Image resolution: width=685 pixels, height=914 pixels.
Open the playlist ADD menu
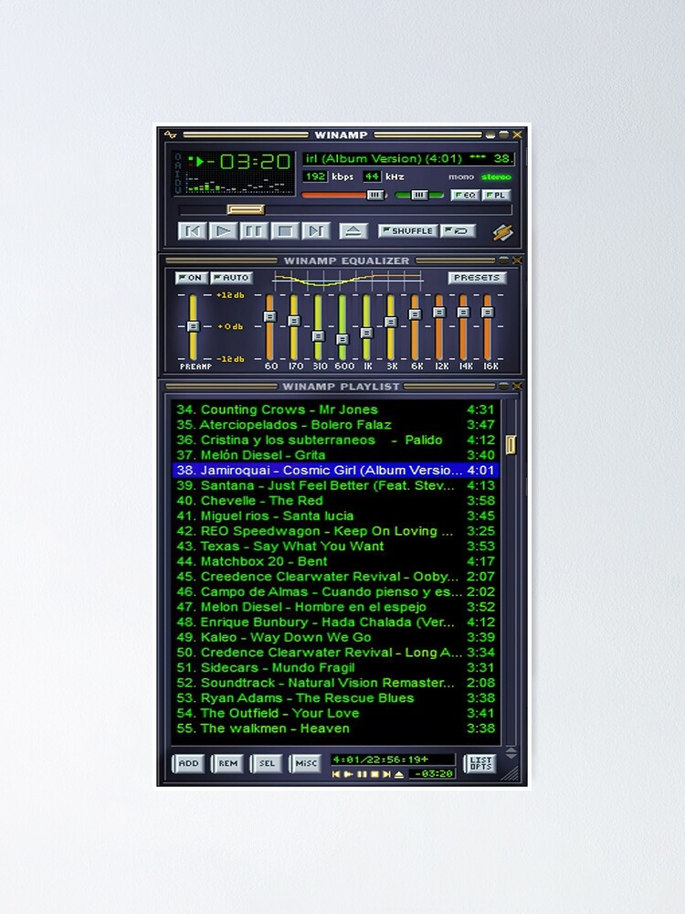coord(188,763)
